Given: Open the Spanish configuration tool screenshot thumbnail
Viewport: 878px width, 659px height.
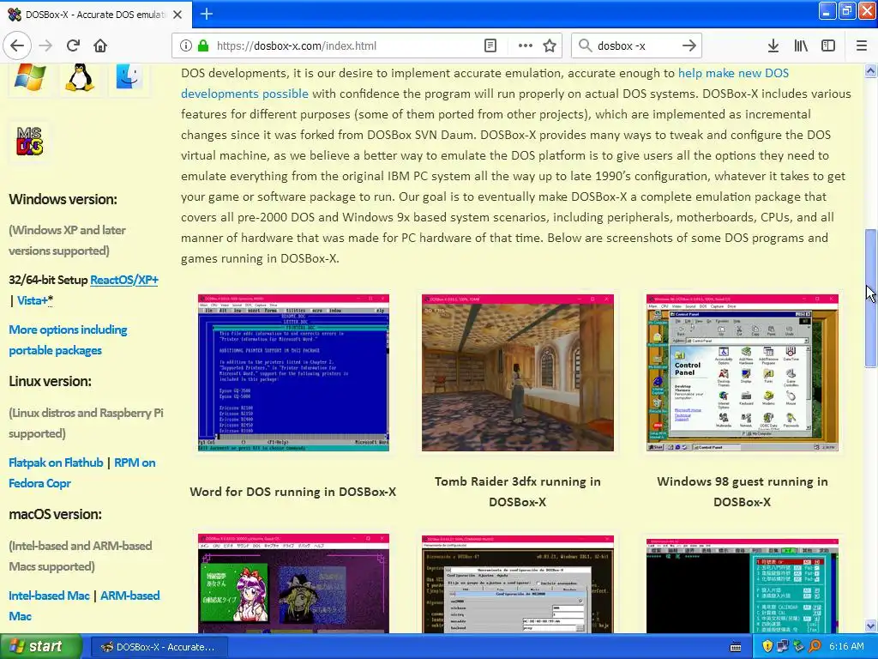Looking at the screenshot, I should point(517,584).
